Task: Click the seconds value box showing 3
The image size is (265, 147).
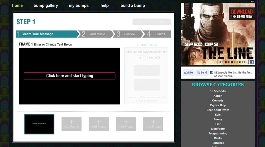Action: click(x=140, y=58)
